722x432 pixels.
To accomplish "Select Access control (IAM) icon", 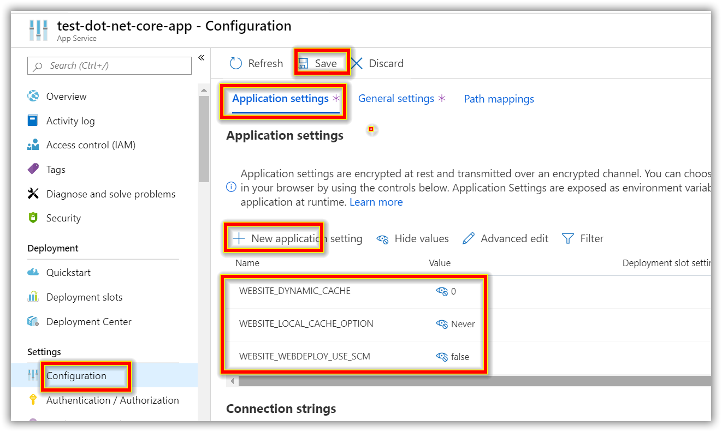I will pos(33,145).
